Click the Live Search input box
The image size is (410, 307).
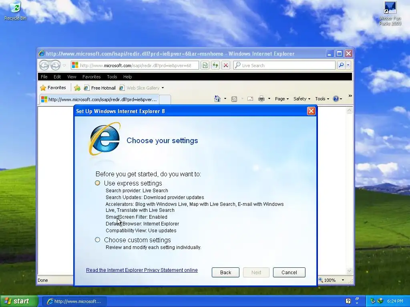[x=284, y=65]
